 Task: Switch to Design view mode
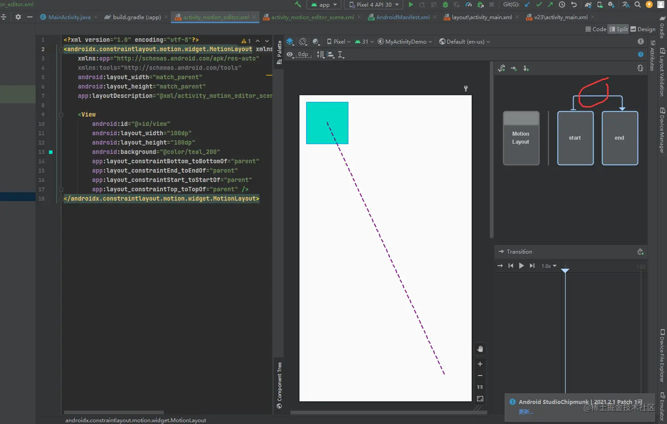click(643, 29)
